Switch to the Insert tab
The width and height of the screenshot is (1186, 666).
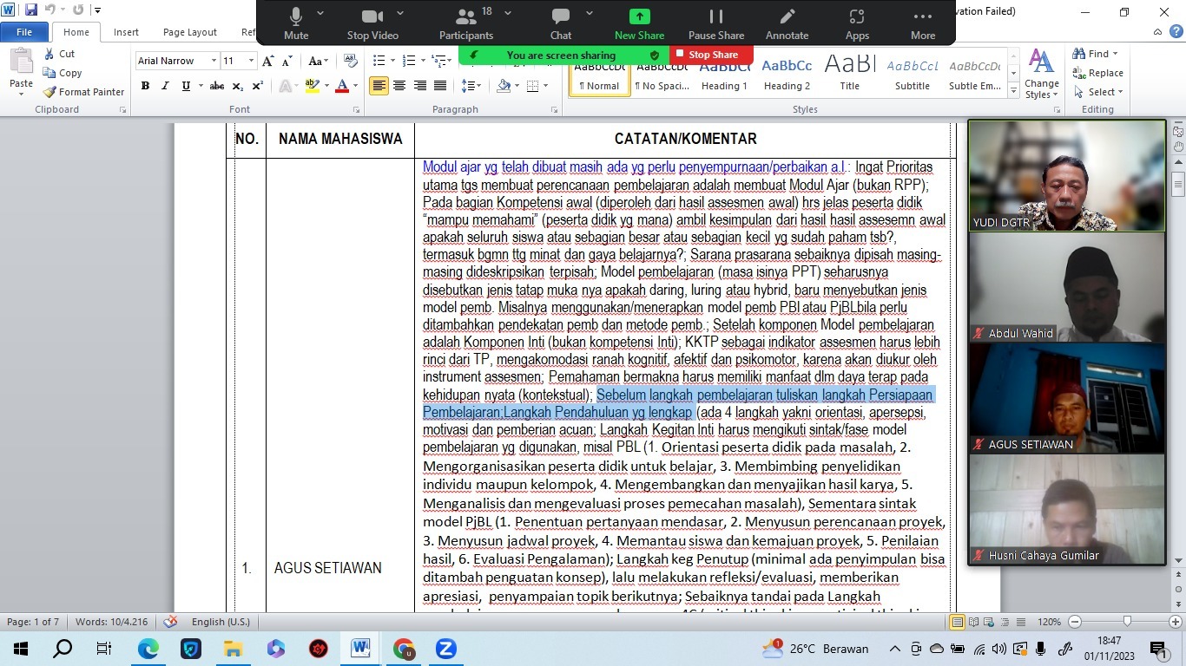(x=126, y=32)
